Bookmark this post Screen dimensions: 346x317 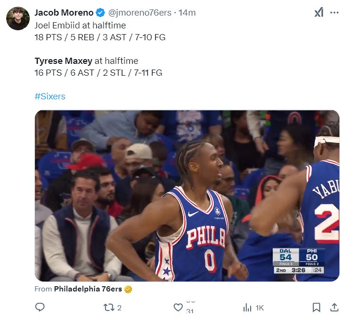pyautogui.click(x=317, y=308)
